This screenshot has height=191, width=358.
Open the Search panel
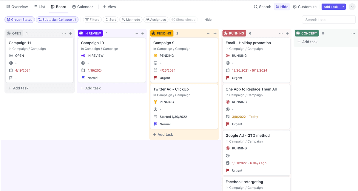262,7
